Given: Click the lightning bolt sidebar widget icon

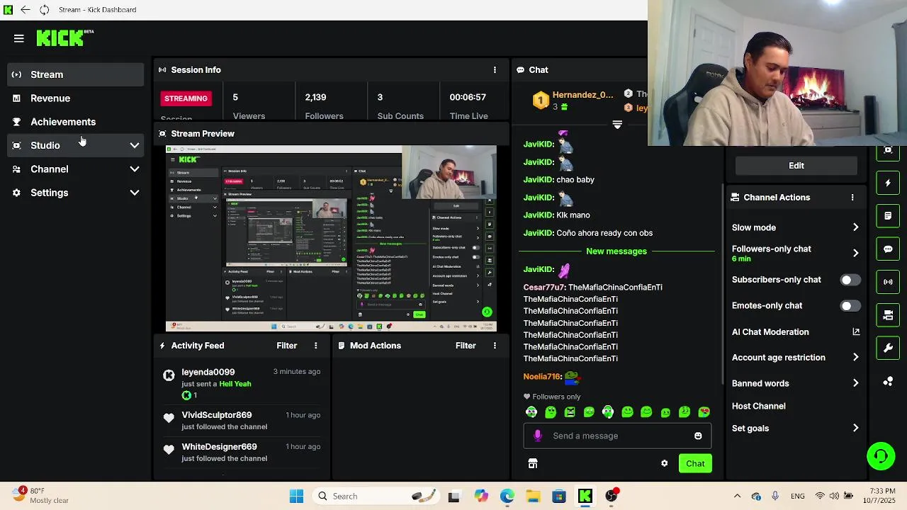Looking at the screenshot, I should click(x=888, y=183).
